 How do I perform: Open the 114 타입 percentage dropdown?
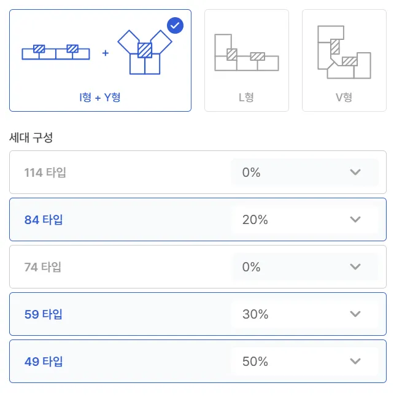pyautogui.click(x=304, y=172)
